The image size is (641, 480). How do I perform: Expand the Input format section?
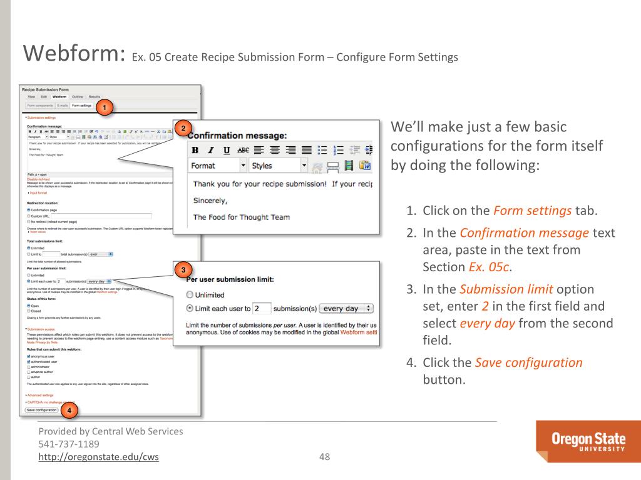(x=38, y=192)
